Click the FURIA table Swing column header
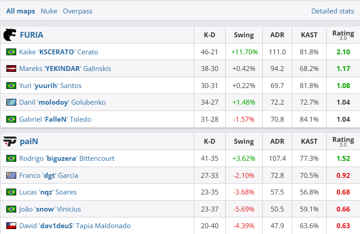Viewport: 360px width, 234px height. point(244,35)
